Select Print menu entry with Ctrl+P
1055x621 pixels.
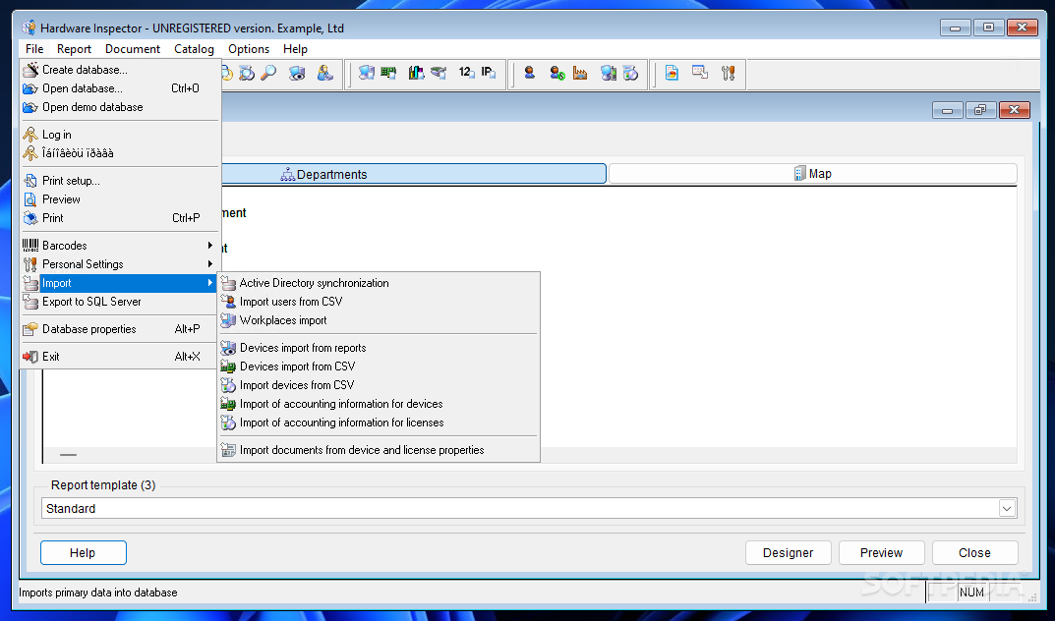[119, 218]
